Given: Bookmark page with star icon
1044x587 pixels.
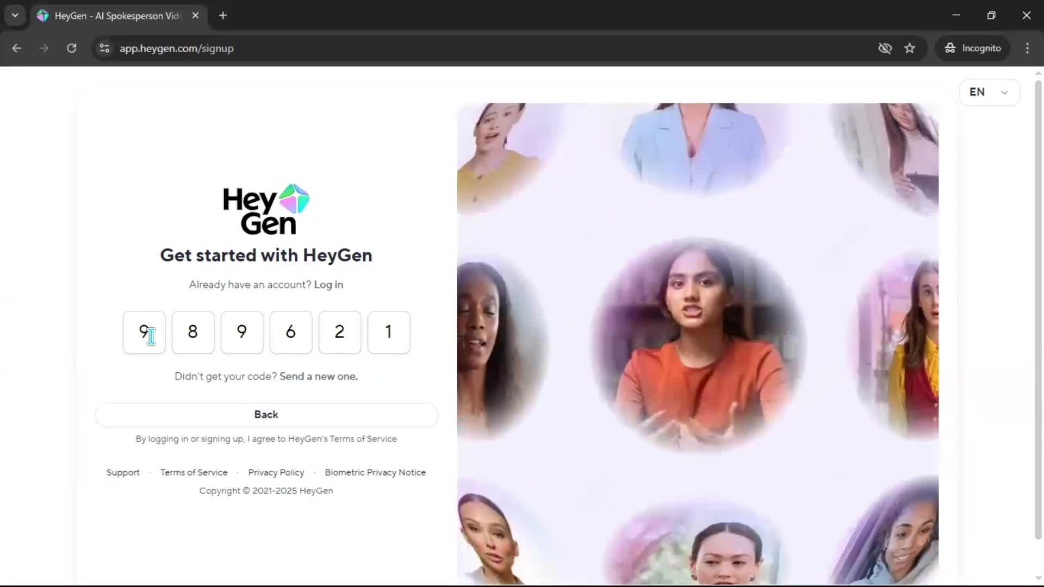Looking at the screenshot, I should pos(910,48).
